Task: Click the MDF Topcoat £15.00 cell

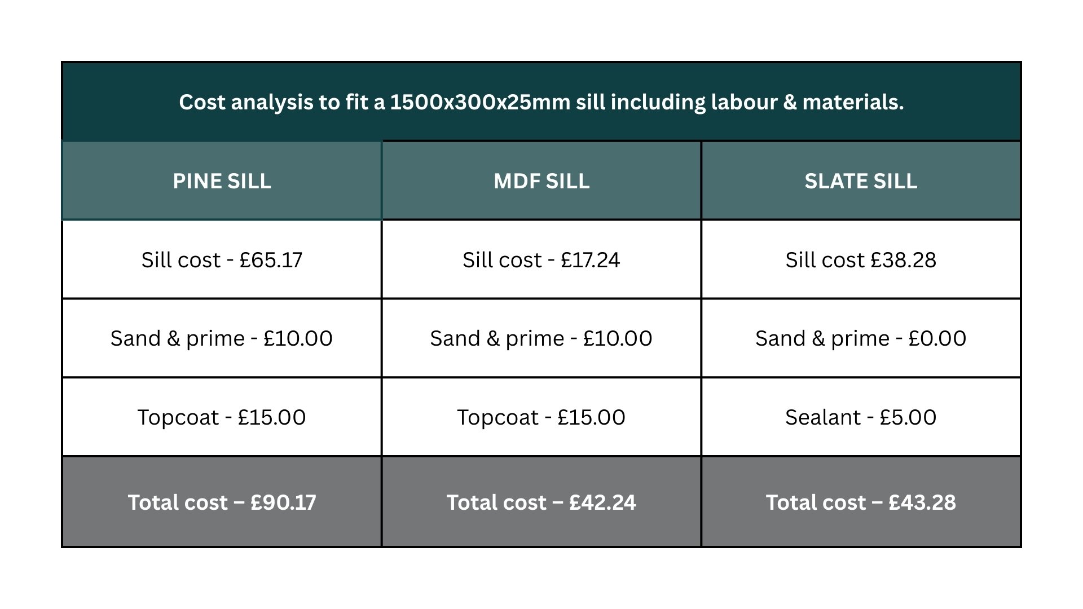Action: tap(541, 417)
